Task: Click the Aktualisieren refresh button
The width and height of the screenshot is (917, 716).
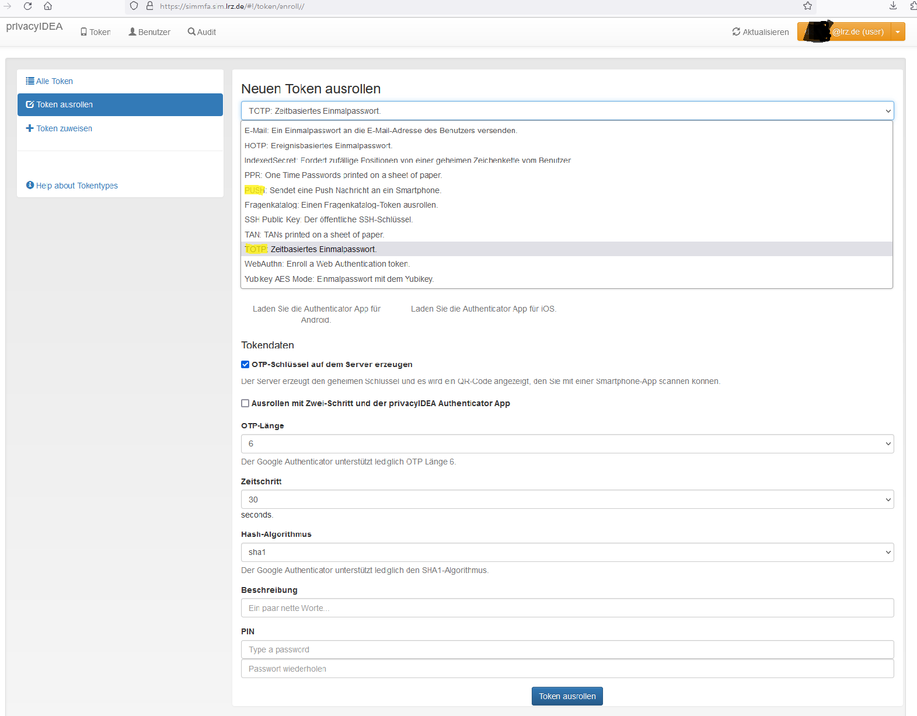Action: (x=761, y=32)
